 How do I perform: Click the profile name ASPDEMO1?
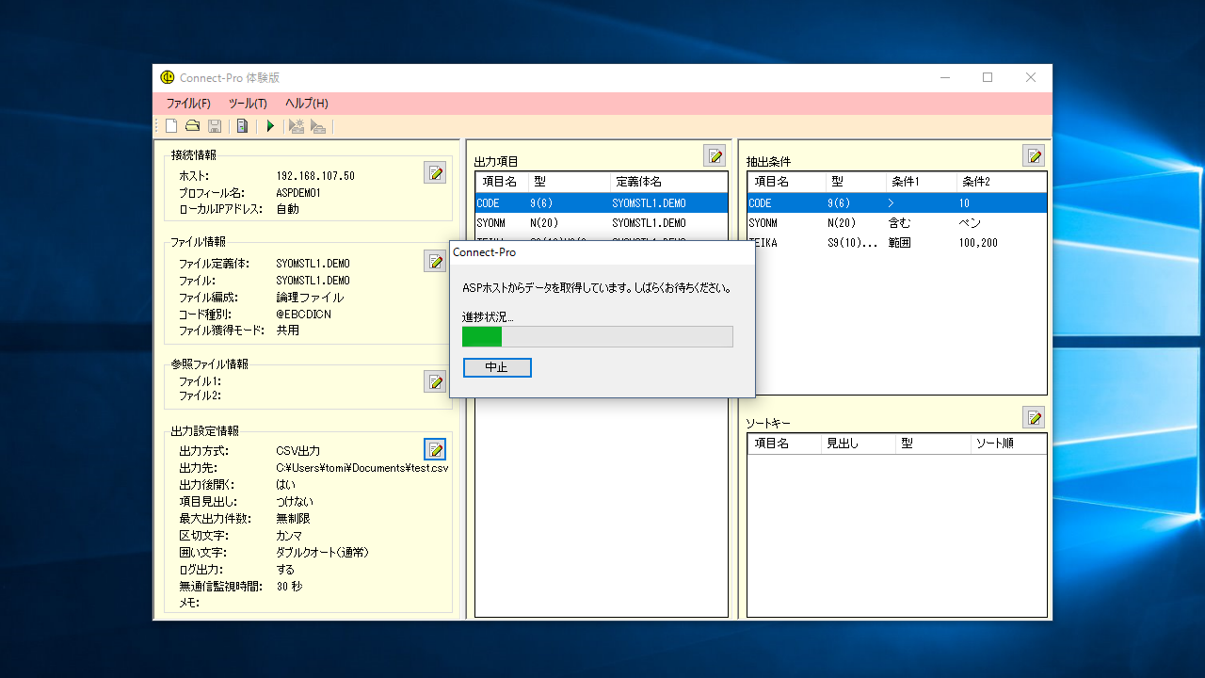(298, 193)
